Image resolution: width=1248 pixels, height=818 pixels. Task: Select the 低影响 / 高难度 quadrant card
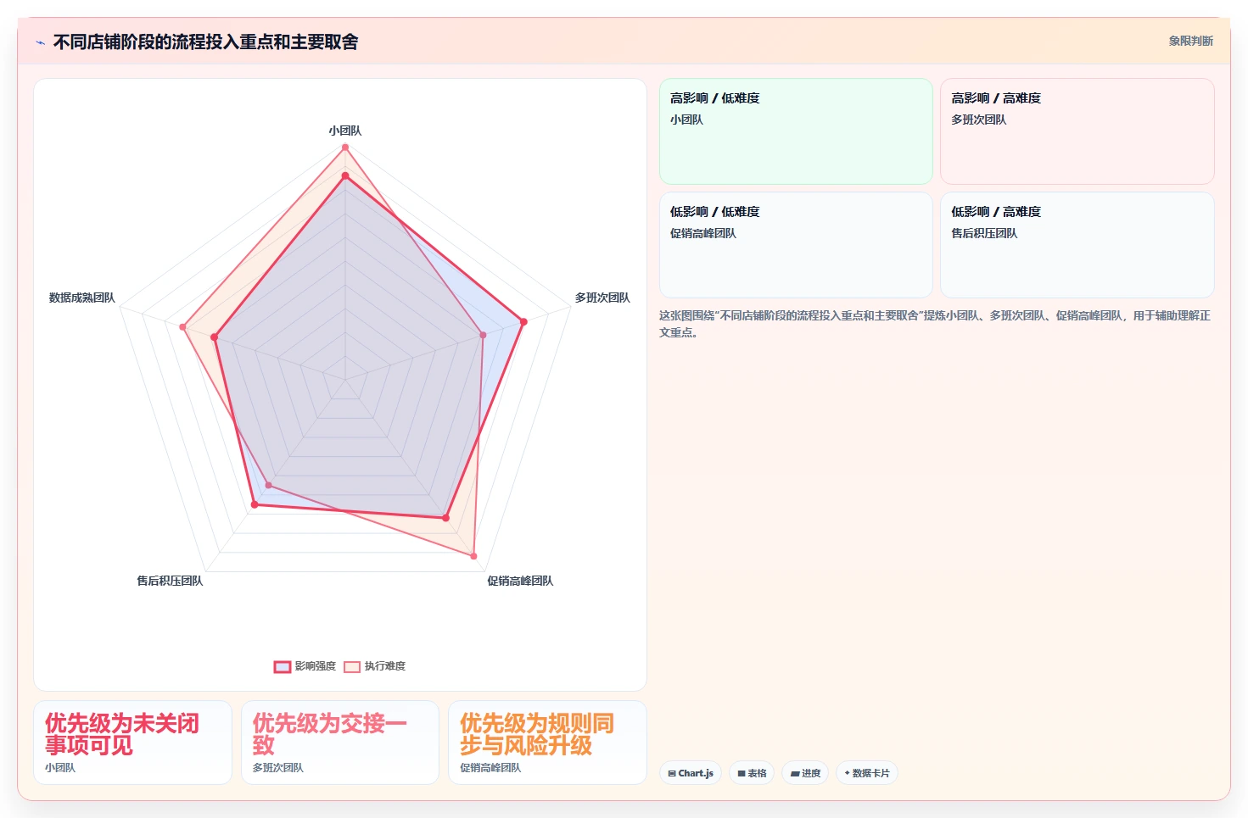(x=1077, y=245)
